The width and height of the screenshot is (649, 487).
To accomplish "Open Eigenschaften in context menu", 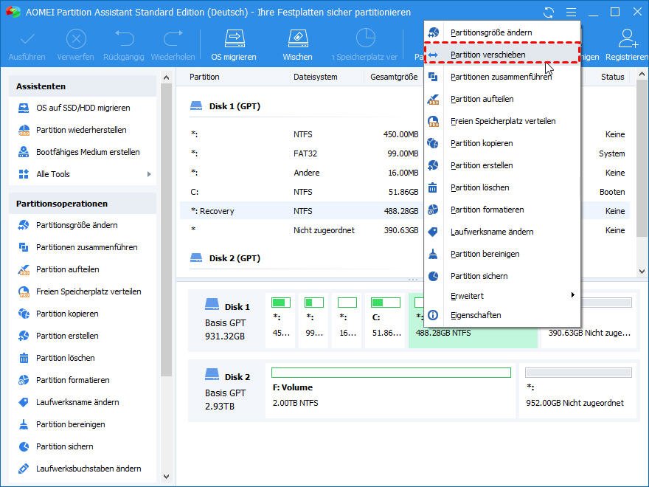I will click(502, 315).
